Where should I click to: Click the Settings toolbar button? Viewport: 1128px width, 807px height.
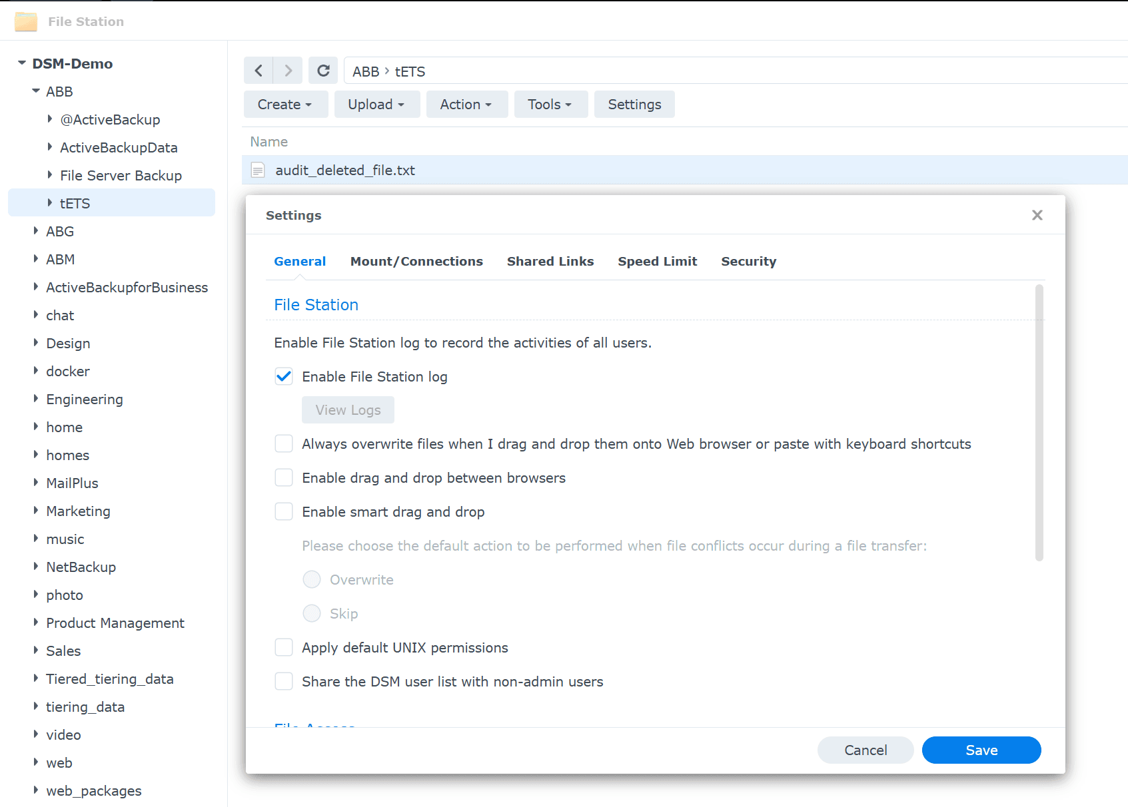[x=634, y=105]
